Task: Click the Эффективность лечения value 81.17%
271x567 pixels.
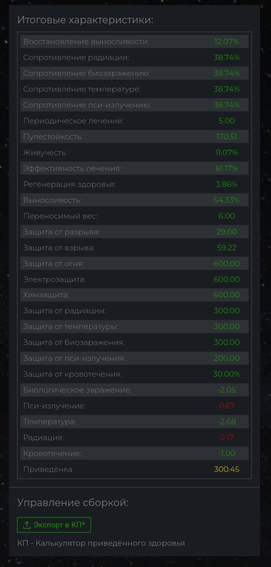Action: tap(226, 169)
